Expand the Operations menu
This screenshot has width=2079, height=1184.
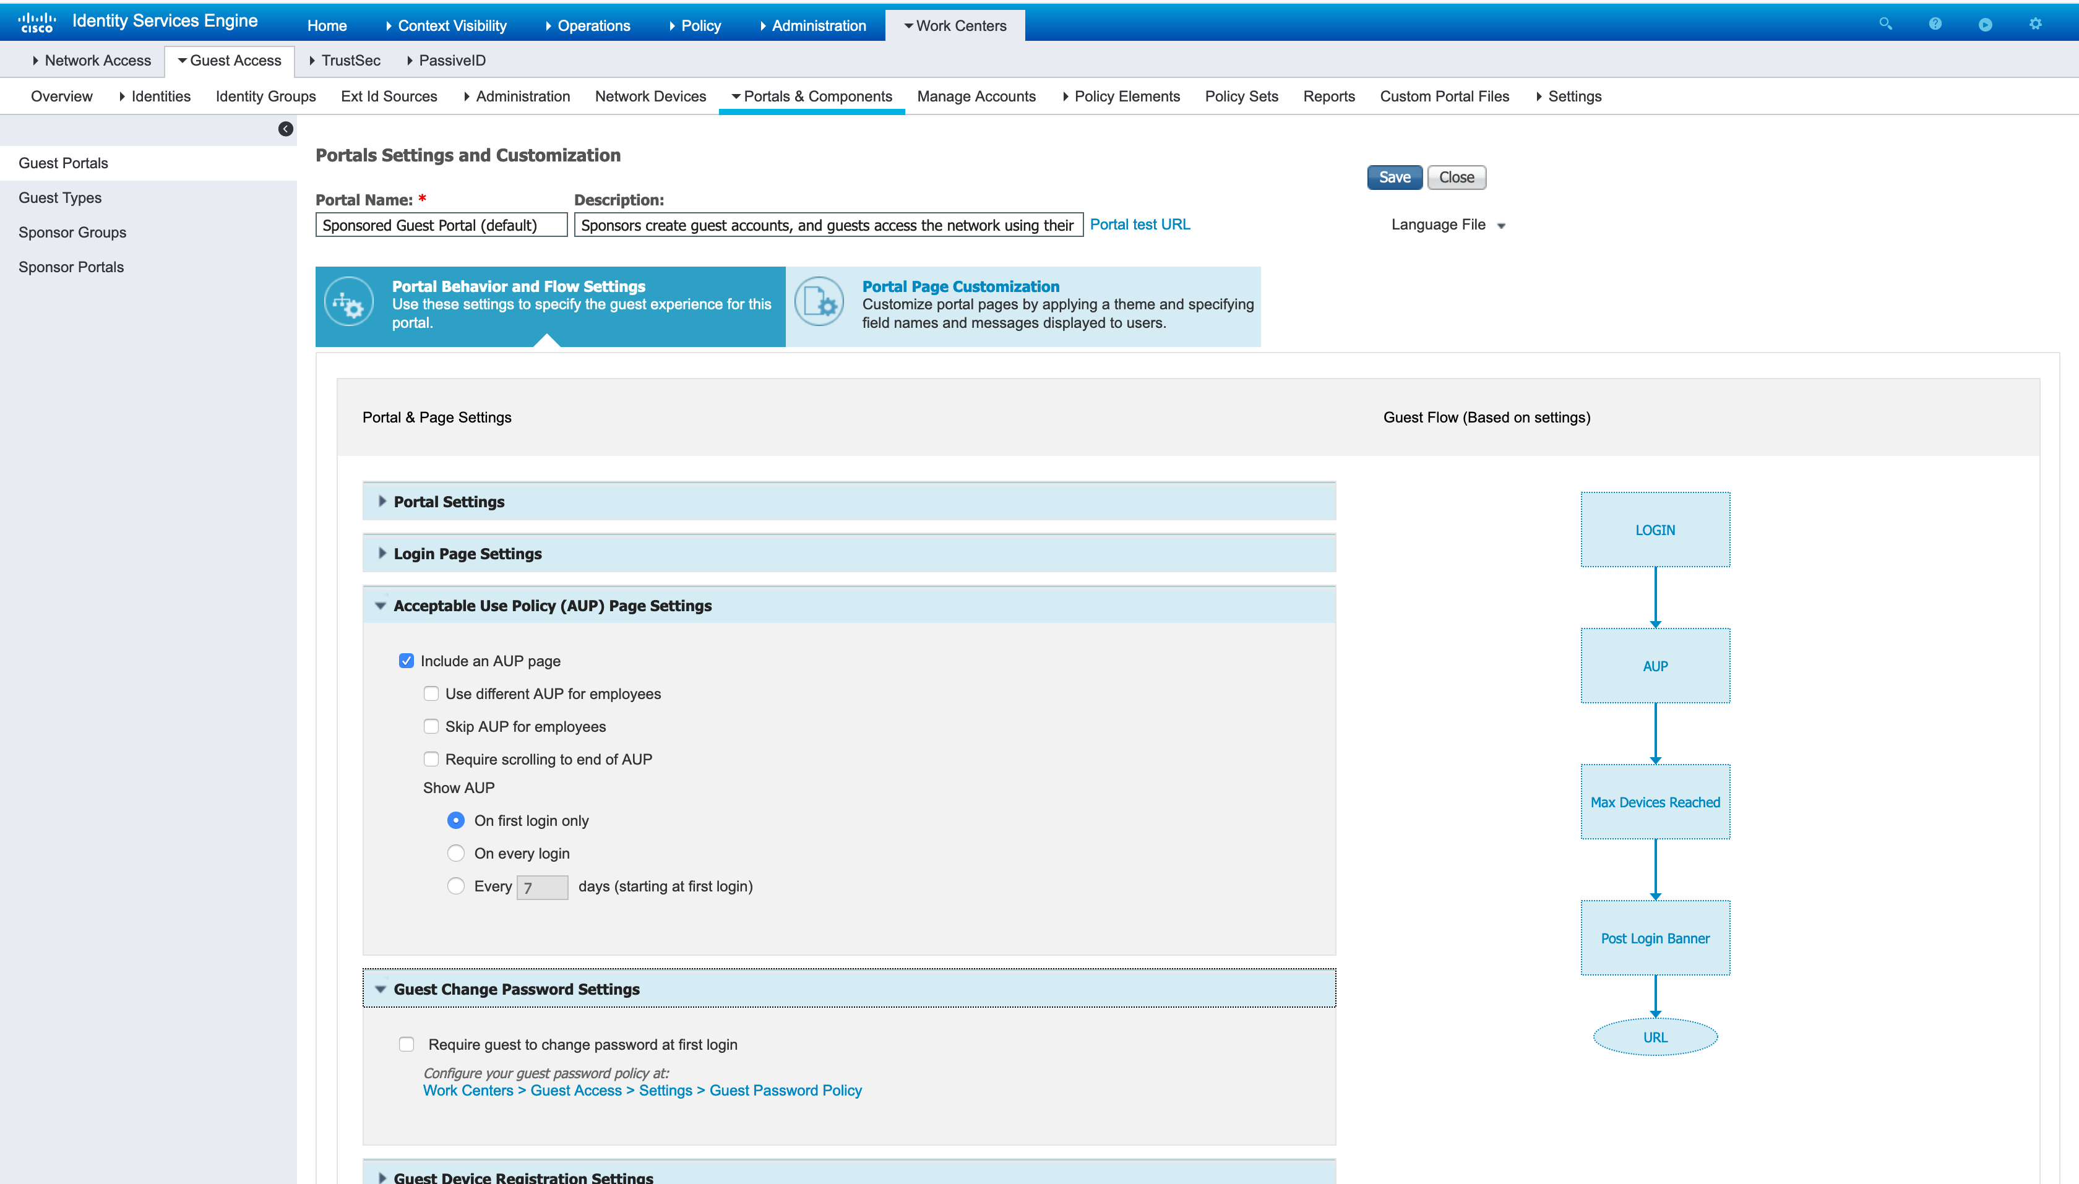pyautogui.click(x=587, y=25)
